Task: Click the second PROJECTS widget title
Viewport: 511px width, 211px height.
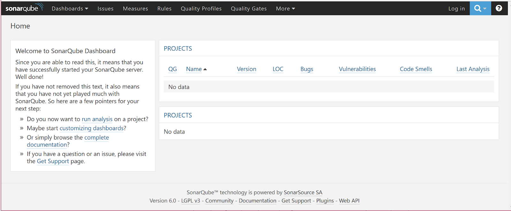Action: pyautogui.click(x=178, y=115)
